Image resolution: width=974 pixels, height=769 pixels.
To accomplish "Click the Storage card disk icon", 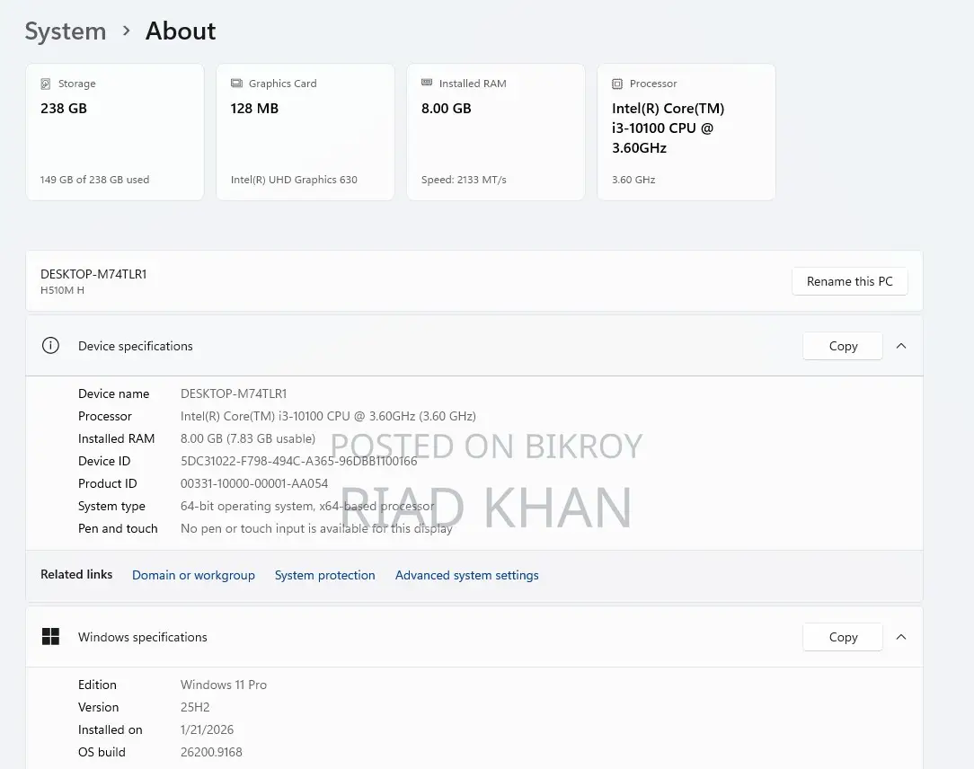I will click(45, 84).
